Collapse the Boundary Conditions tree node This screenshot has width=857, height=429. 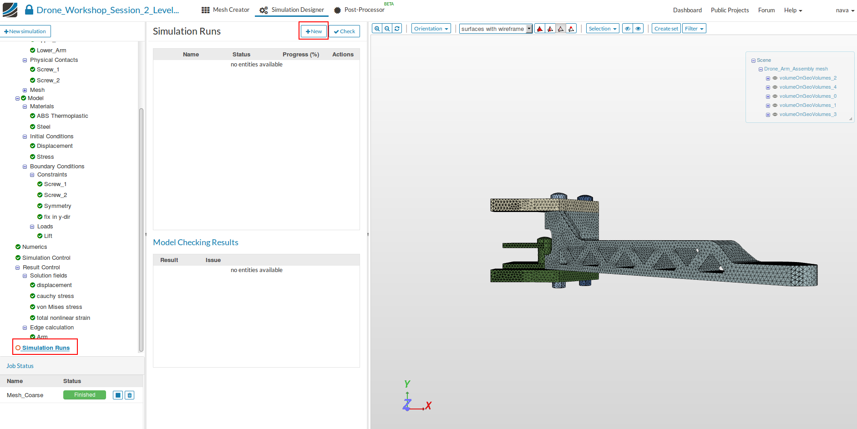25,167
